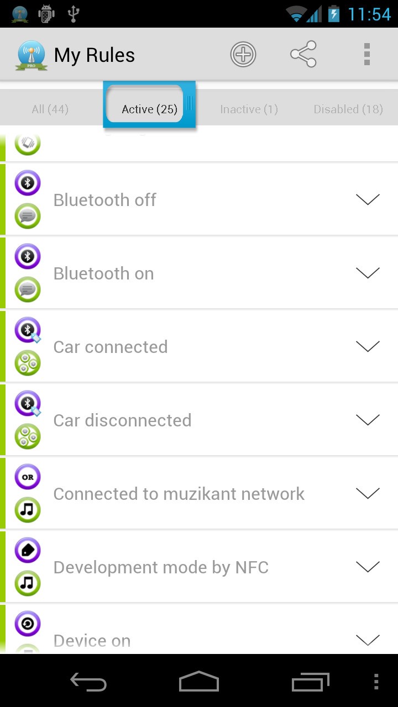
Task: Tap the settings action icon for Car connected
Action: click(28, 363)
